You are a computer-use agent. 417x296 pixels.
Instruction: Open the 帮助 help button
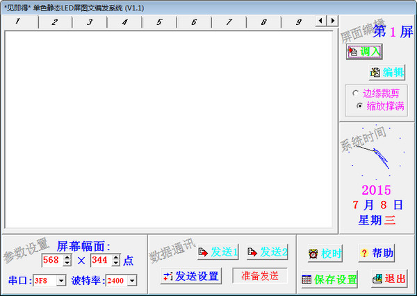[x=376, y=254]
